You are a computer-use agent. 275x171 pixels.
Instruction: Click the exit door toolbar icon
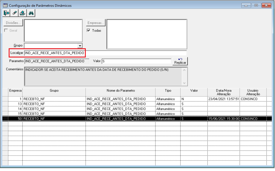tap(7, 13)
